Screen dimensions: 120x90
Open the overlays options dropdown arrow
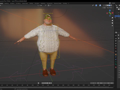[102, 5]
